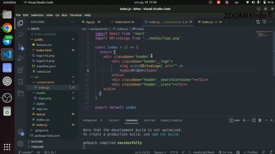Switch to the OUTPUT panel tab
This screenshot has height=154, width=275.
coord(114,121)
